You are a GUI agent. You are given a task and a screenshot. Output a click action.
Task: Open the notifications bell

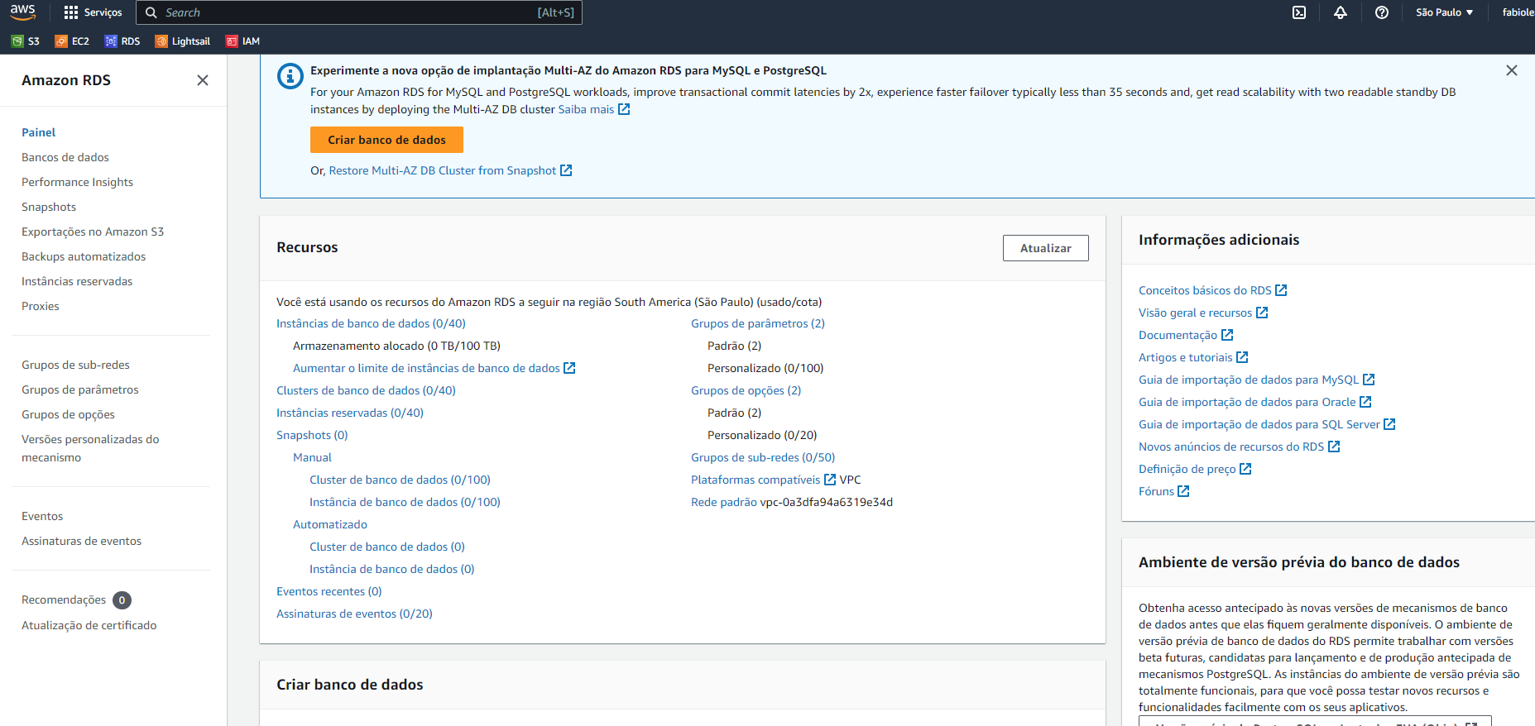[1341, 12]
